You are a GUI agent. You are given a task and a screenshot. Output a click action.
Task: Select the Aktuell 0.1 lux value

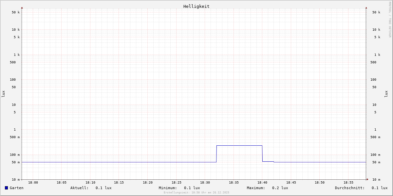tap(103, 188)
